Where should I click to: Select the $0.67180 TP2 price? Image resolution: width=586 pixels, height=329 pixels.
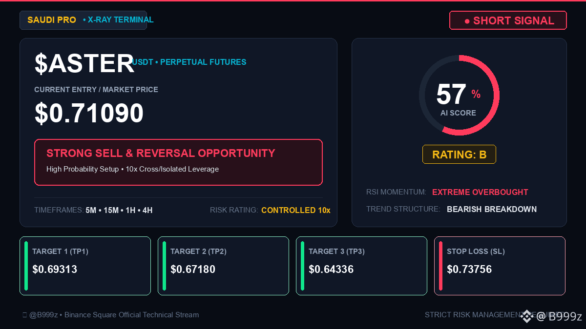point(193,270)
